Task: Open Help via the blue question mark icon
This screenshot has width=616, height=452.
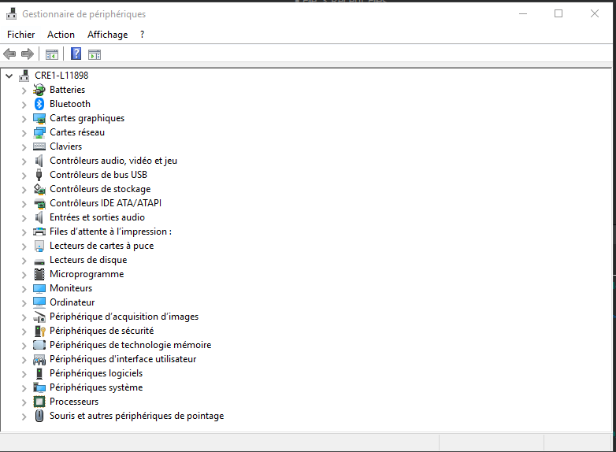Action: (x=76, y=54)
